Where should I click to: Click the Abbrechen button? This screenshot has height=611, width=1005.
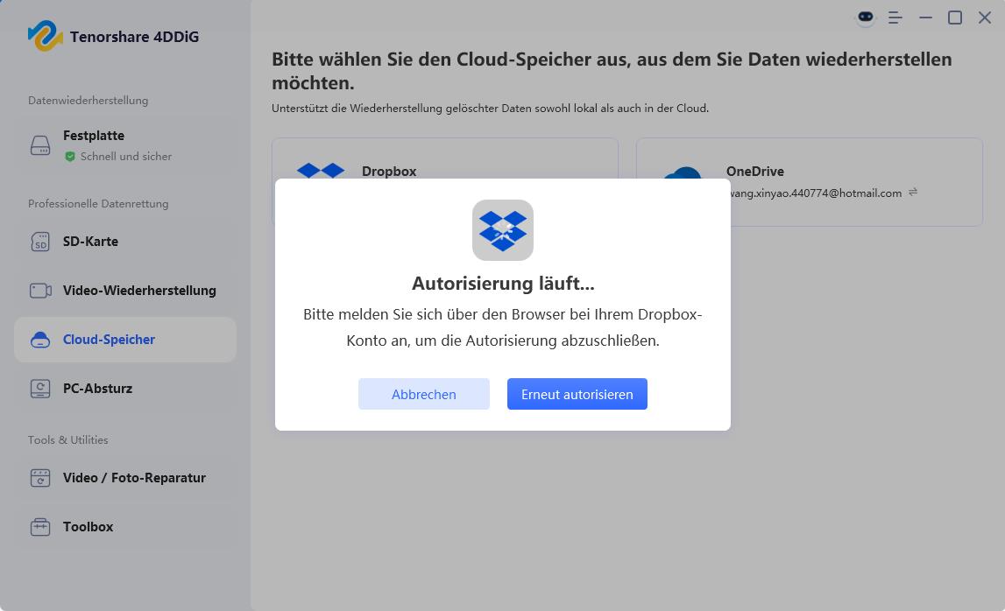coord(423,394)
